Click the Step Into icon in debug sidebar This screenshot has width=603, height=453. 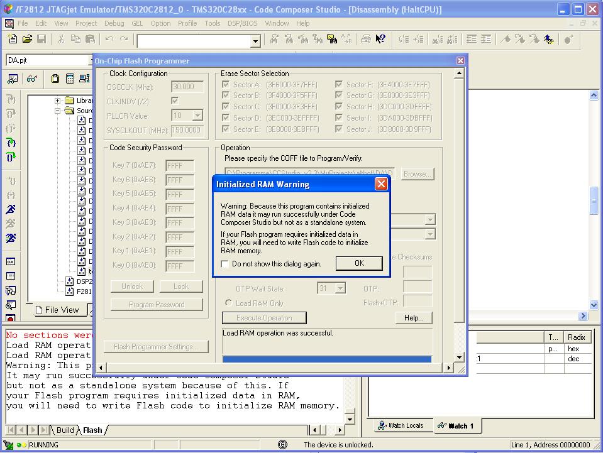click(x=11, y=99)
